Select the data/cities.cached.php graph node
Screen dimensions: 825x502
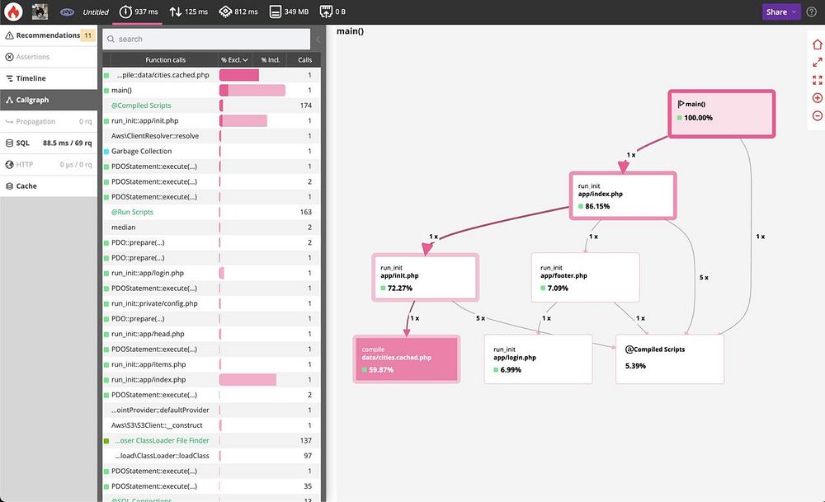pos(406,359)
